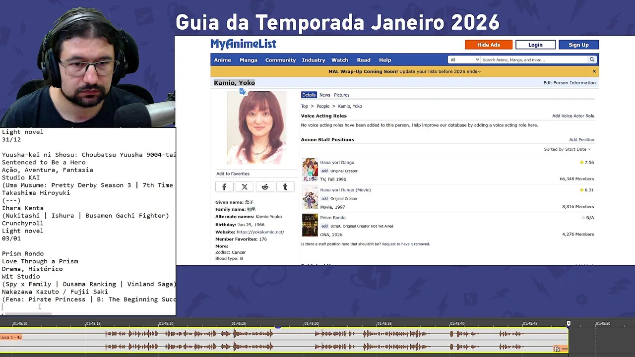635x357 pixels.
Task: Click the 01:45:30 timeline ruler mark
Action: click(311, 323)
